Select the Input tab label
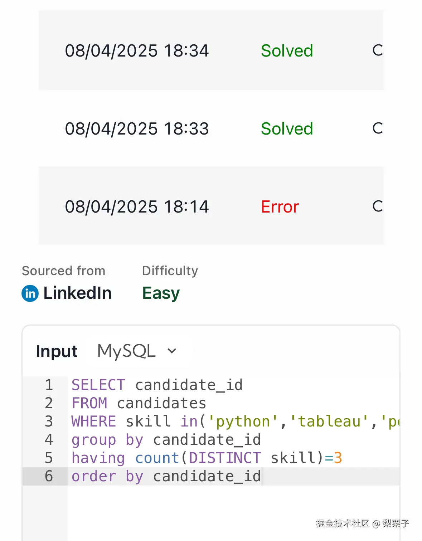 pyautogui.click(x=57, y=351)
